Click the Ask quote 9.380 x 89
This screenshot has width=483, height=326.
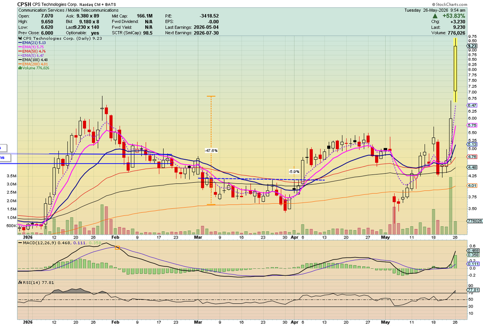pyautogui.click(x=87, y=16)
